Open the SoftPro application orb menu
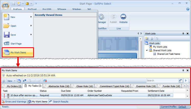 pos(5,5)
